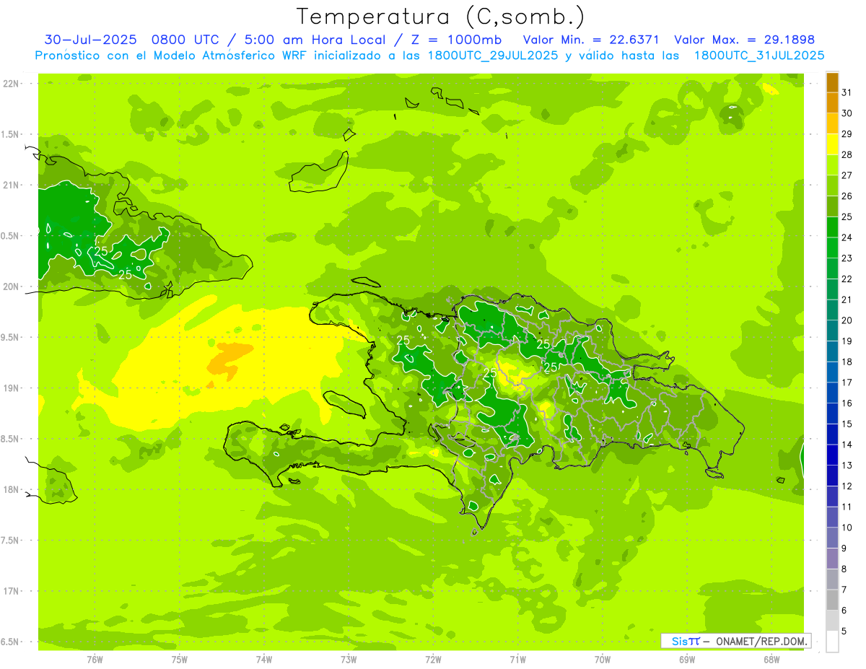The height and width of the screenshot is (669, 866).
Task: Click the '5' color bar label
Action: 844,631
